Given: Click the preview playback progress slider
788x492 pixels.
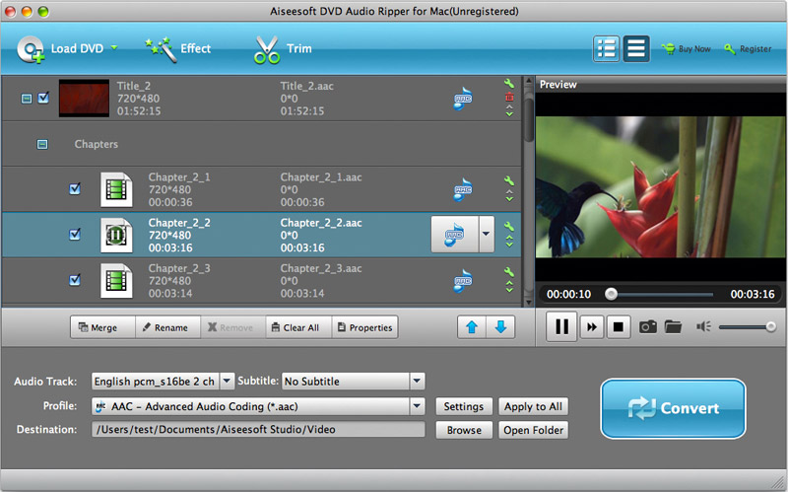Looking at the screenshot, I should (660, 294).
